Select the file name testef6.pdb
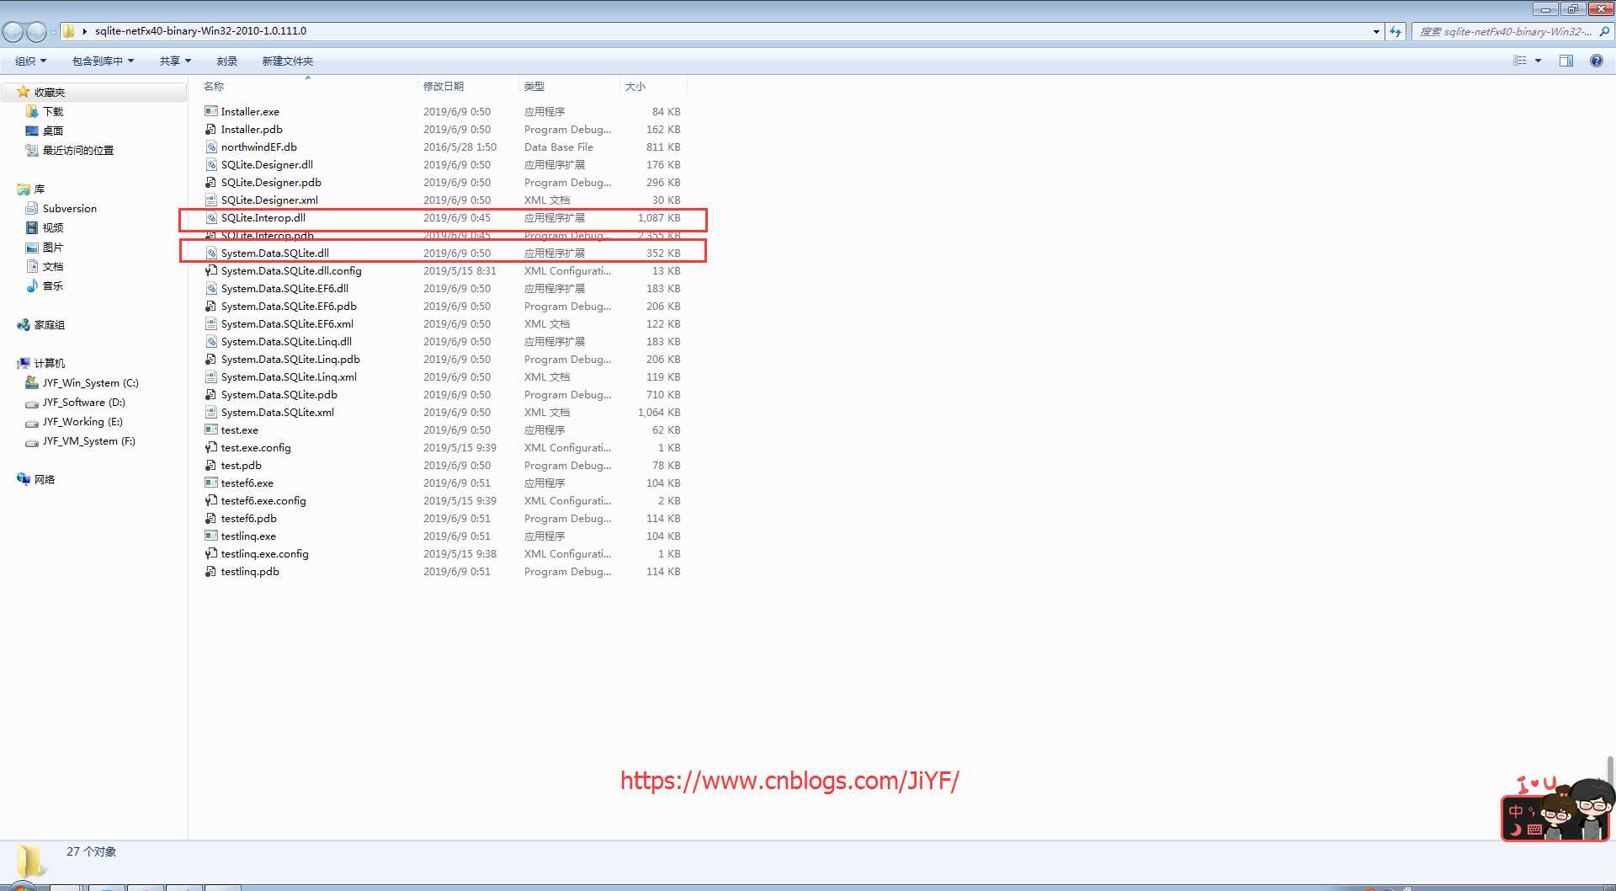 click(249, 518)
